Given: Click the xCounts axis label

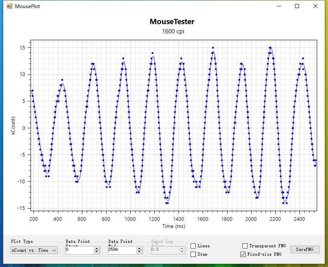Looking at the screenshot, I should tap(13, 125).
